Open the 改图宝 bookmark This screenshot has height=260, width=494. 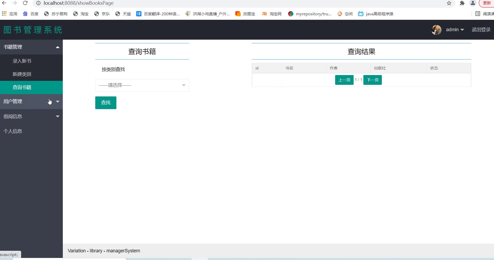(x=245, y=14)
